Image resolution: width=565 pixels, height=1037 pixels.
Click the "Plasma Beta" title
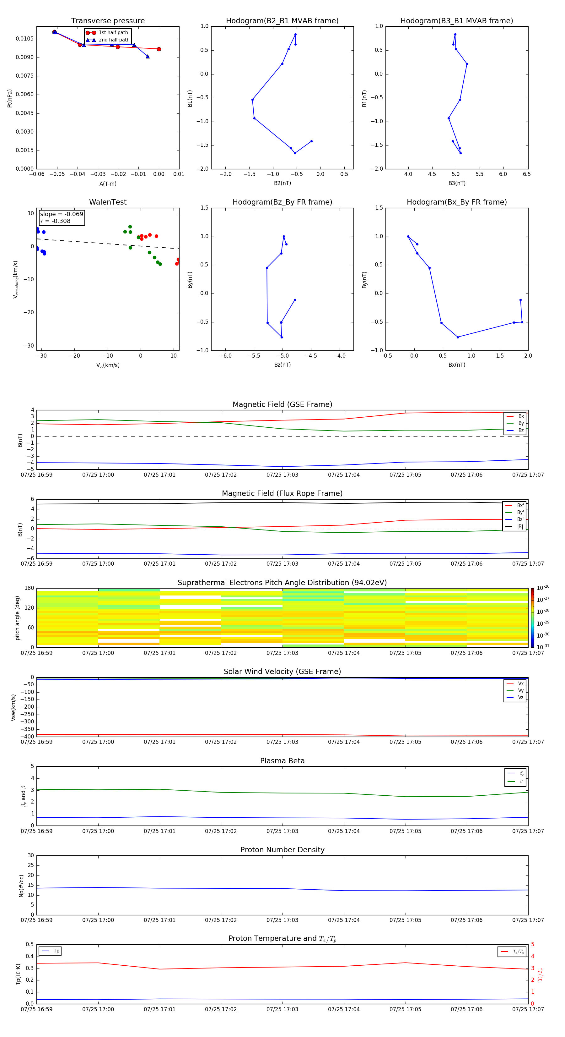pos(282,761)
